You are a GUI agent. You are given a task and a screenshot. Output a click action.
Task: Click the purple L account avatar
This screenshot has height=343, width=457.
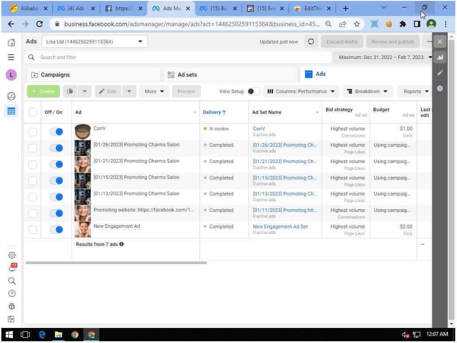coord(11,75)
